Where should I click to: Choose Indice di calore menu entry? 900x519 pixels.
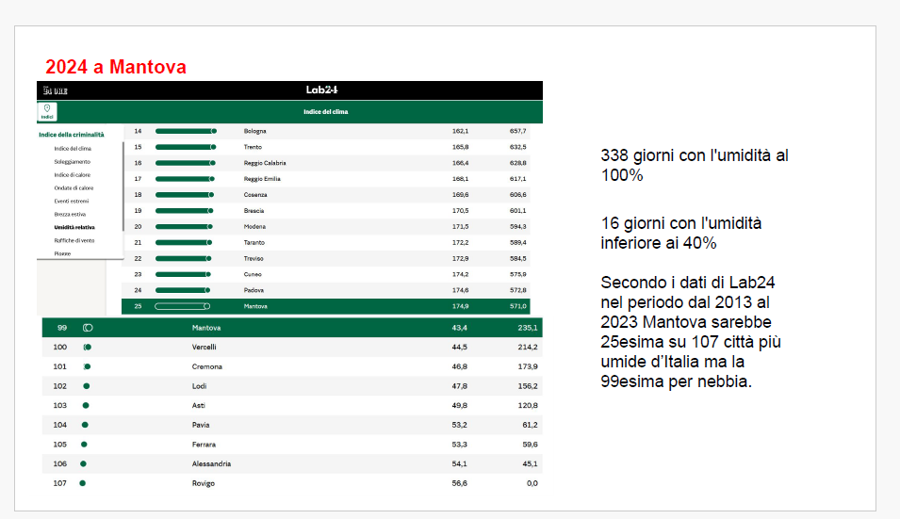tap(74, 174)
